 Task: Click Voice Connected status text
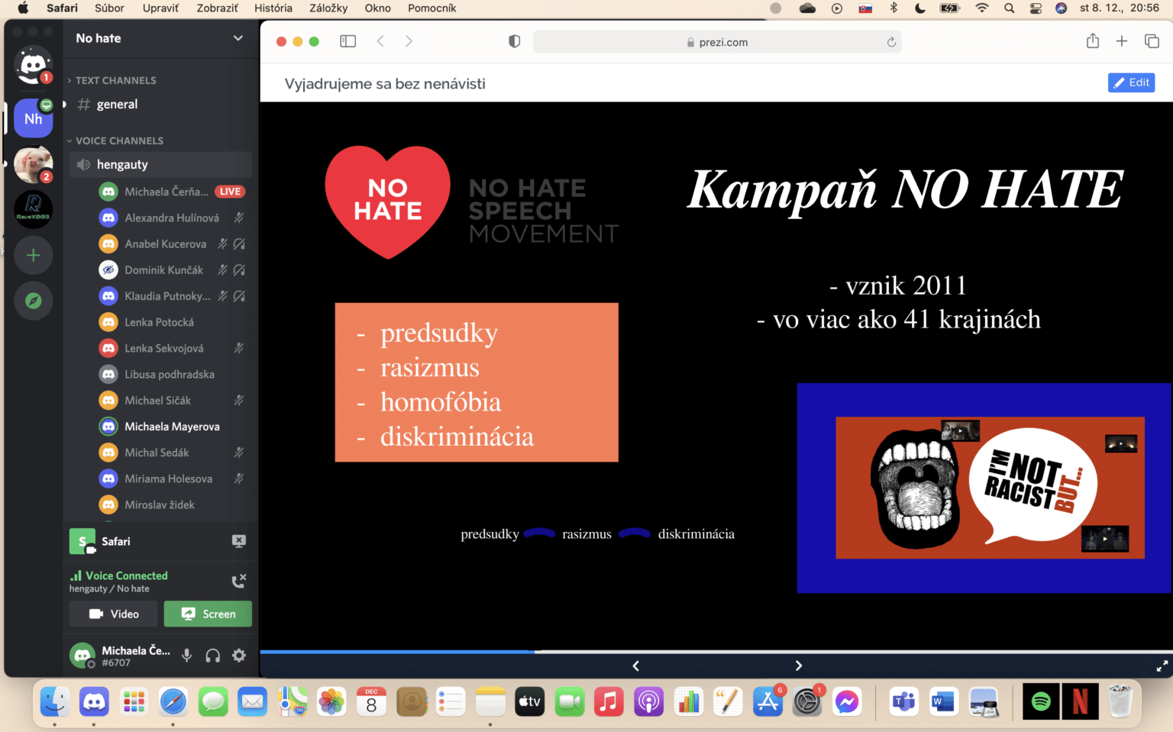coord(126,576)
